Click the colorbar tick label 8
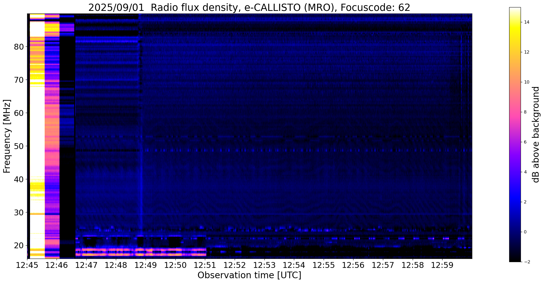Viewport: 544px width, 283px height. [525, 112]
